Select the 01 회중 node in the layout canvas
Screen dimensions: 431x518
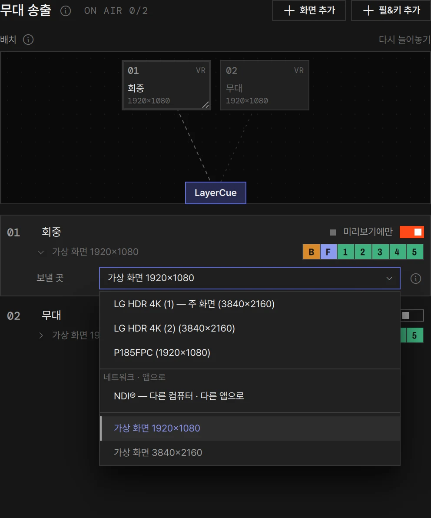166,85
